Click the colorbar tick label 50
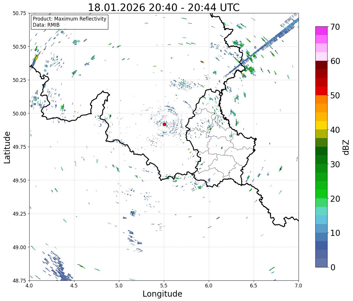Viewport: 353px width, 301px height. tap(335, 96)
